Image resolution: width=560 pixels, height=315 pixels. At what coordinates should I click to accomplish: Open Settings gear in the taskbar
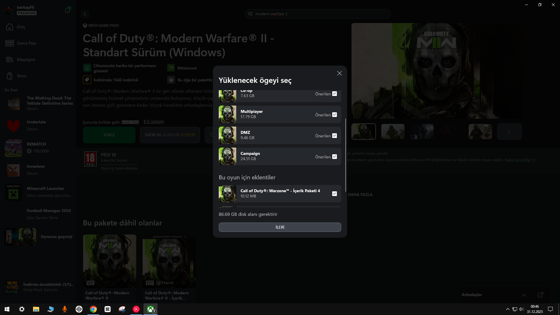[x=22, y=309]
